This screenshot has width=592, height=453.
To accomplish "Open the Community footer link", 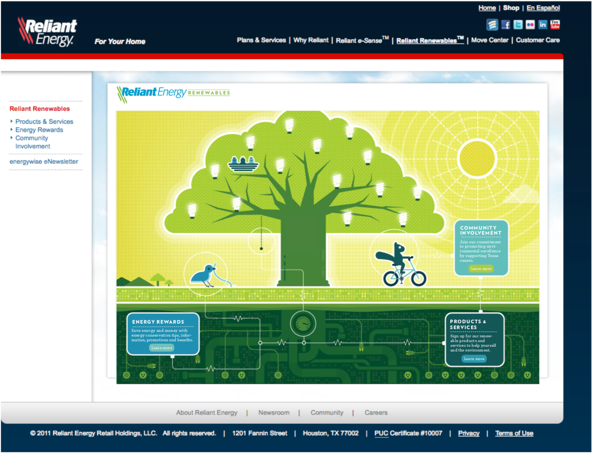I will click(x=327, y=413).
